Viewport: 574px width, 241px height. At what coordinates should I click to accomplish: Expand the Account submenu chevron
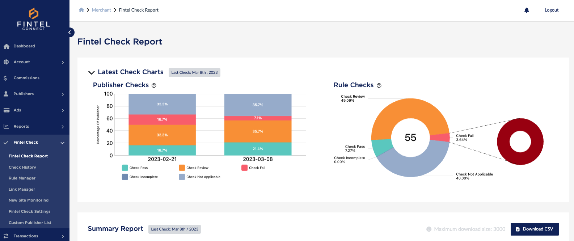pyautogui.click(x=63, y=63)
